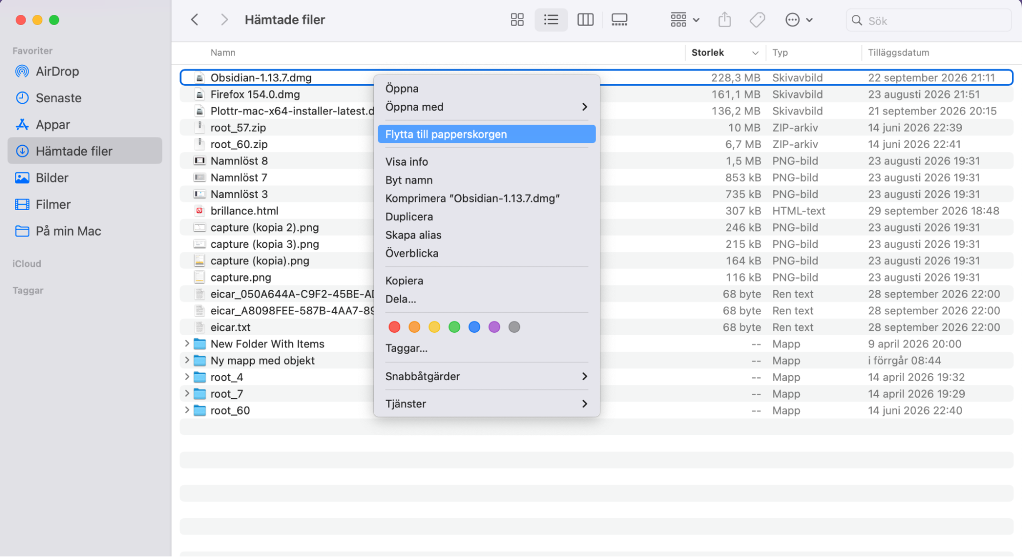Choose Öppna med submenu

(486, 107)
